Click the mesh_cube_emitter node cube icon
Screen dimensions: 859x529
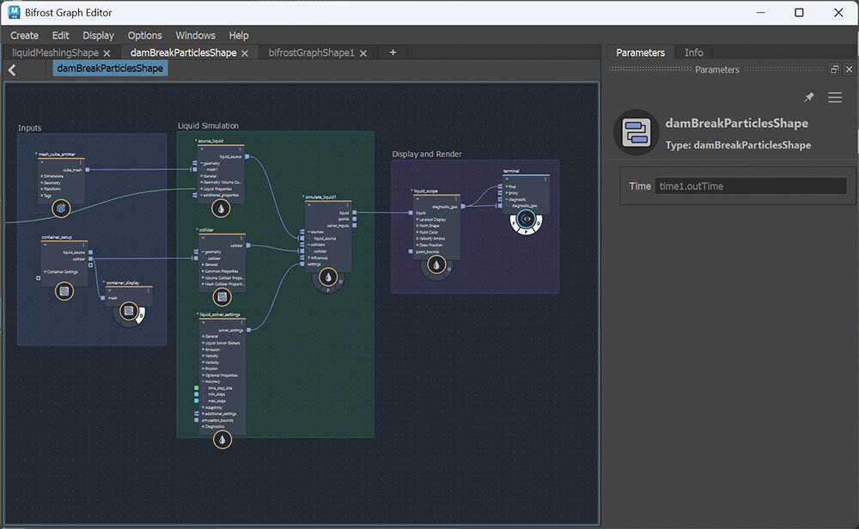click(x=63, y=208)
